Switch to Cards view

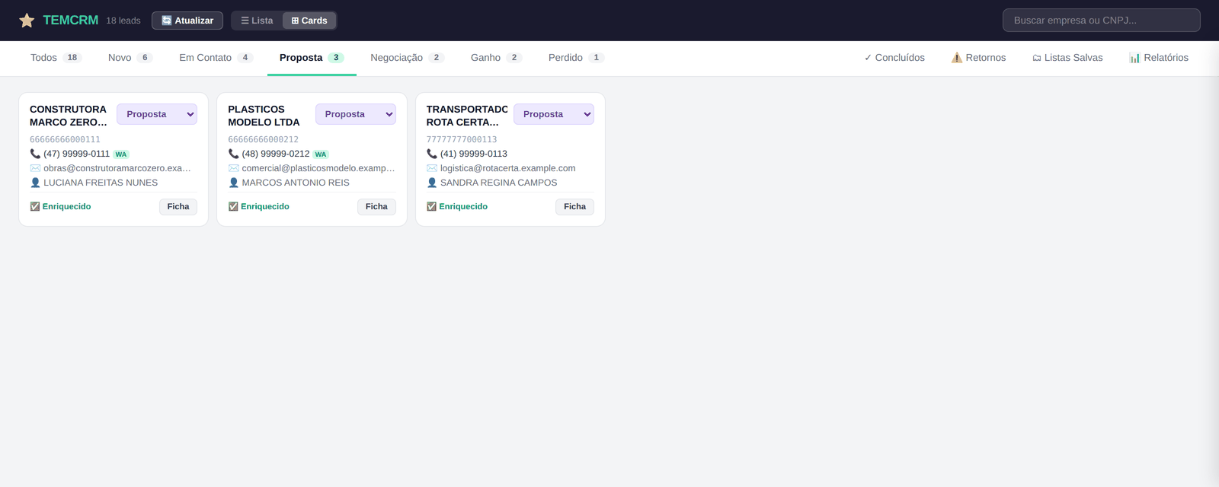pos(309,21)
